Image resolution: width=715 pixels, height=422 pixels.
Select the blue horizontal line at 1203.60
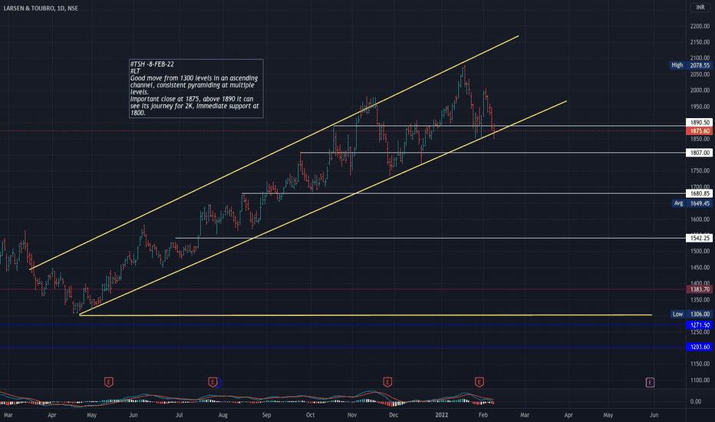pyautogui.click(x=342, y=347)
